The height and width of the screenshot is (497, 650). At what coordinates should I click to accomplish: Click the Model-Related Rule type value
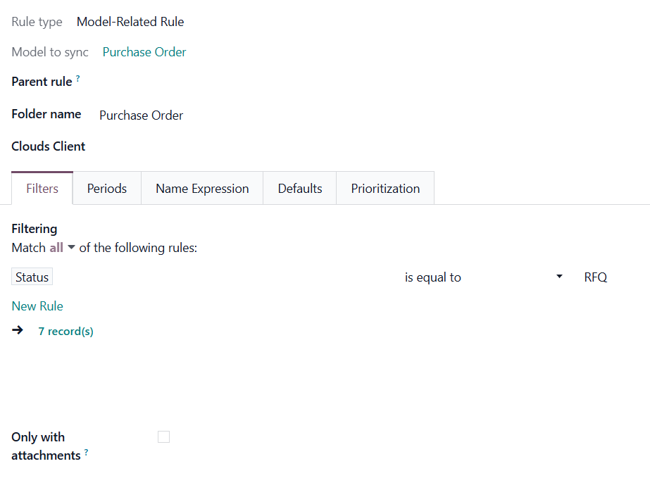130,22
